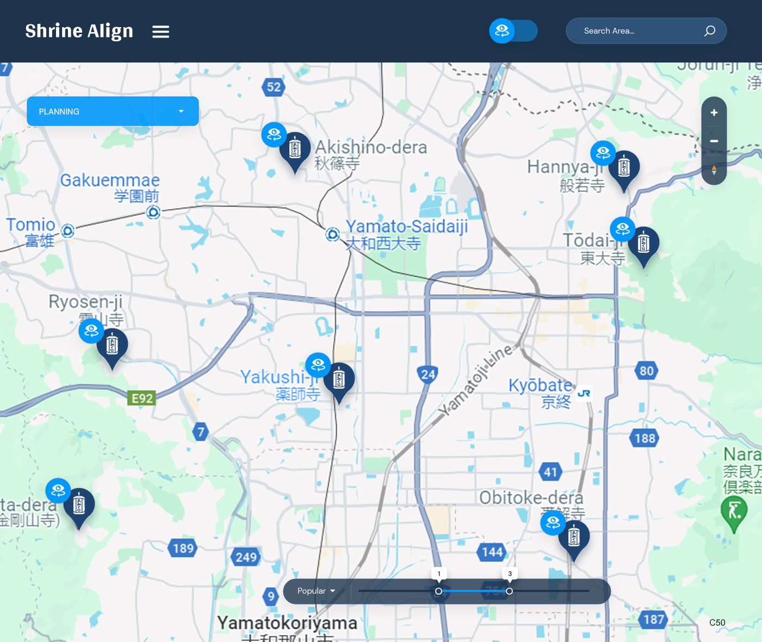The image size is (762, 642).
Task: Toggle the visibility switch in the header
Action: point(513,31)
